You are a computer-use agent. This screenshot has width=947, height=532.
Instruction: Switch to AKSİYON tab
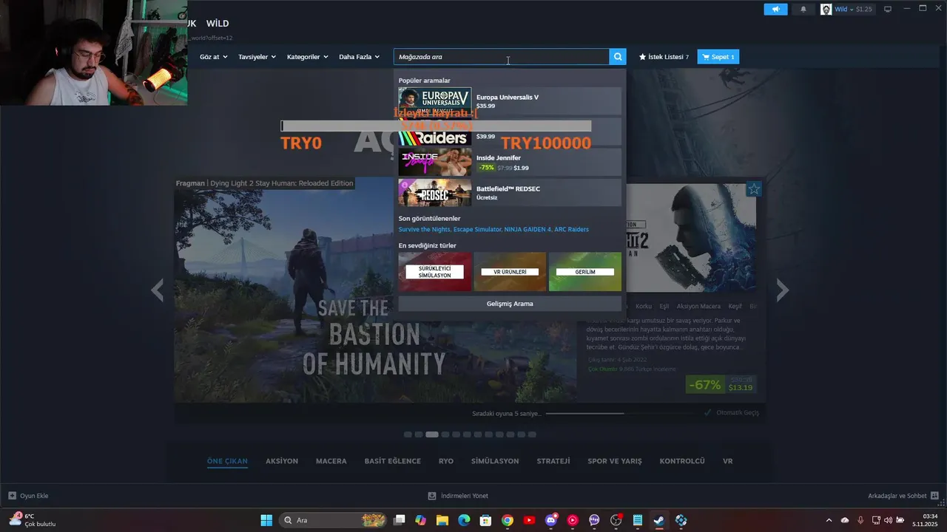[282, 461]
